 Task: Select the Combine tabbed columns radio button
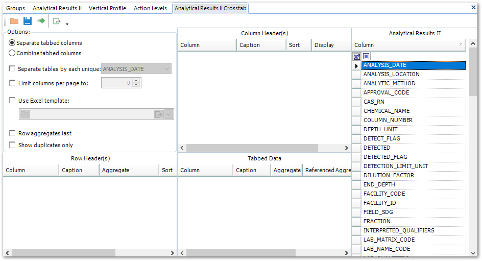(12, 53)
